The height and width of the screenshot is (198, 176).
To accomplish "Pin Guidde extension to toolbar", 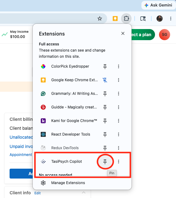I will (105, 107).
